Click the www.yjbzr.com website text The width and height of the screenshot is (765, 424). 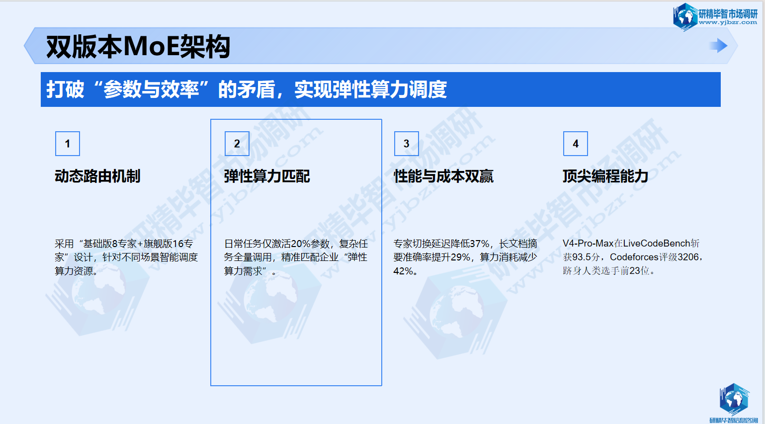pos(728,22)
